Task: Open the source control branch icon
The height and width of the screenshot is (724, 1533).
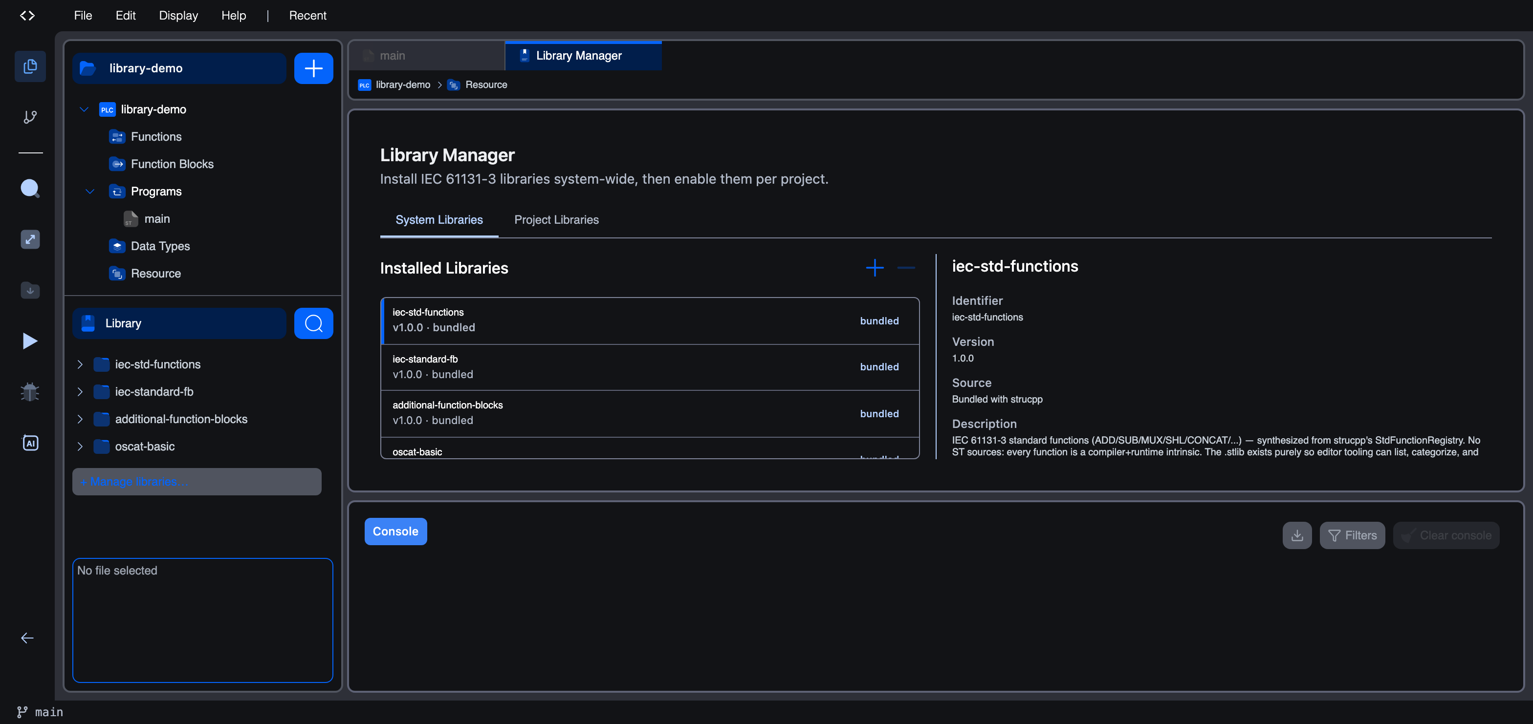Action: [30, 117]
